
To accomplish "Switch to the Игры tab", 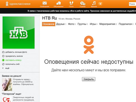I will coord(93,24).
